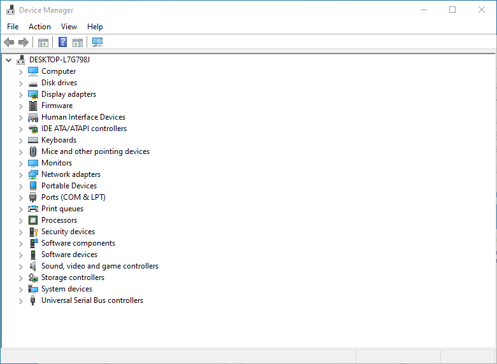Click the blue Help question mark icon
The height and width of the screenshot is (364, 497).
coord(63,42)
